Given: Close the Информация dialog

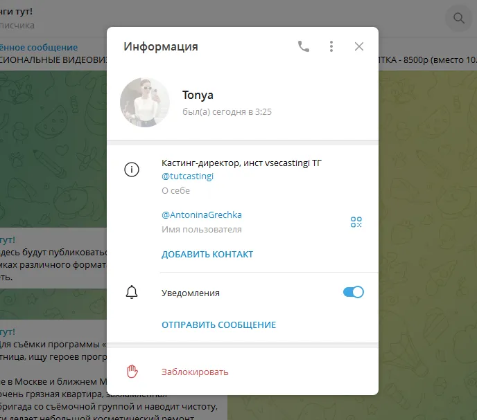Looking at the screenshot, I should pos(359,46).
